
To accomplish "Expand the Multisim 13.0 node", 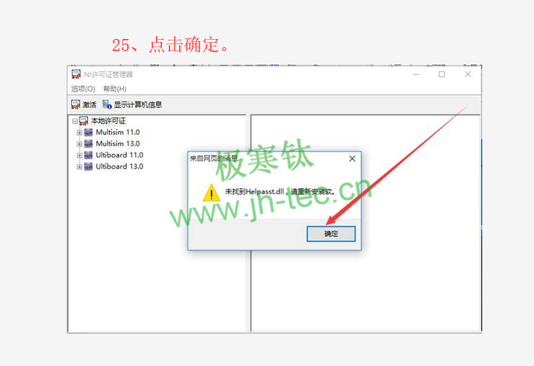I will (79, 144).
